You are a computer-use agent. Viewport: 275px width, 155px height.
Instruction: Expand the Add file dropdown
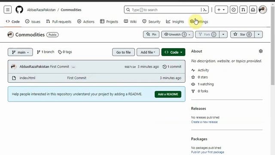[148, 52]
